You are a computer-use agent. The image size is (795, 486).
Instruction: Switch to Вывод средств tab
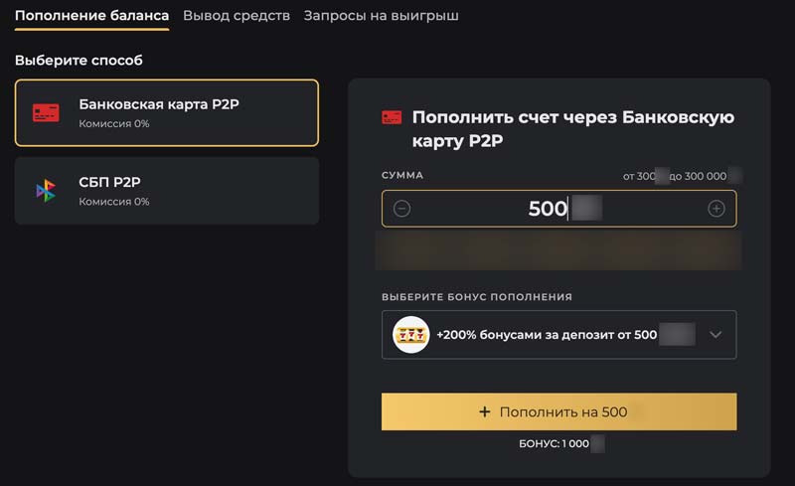(x=237, y=16)
